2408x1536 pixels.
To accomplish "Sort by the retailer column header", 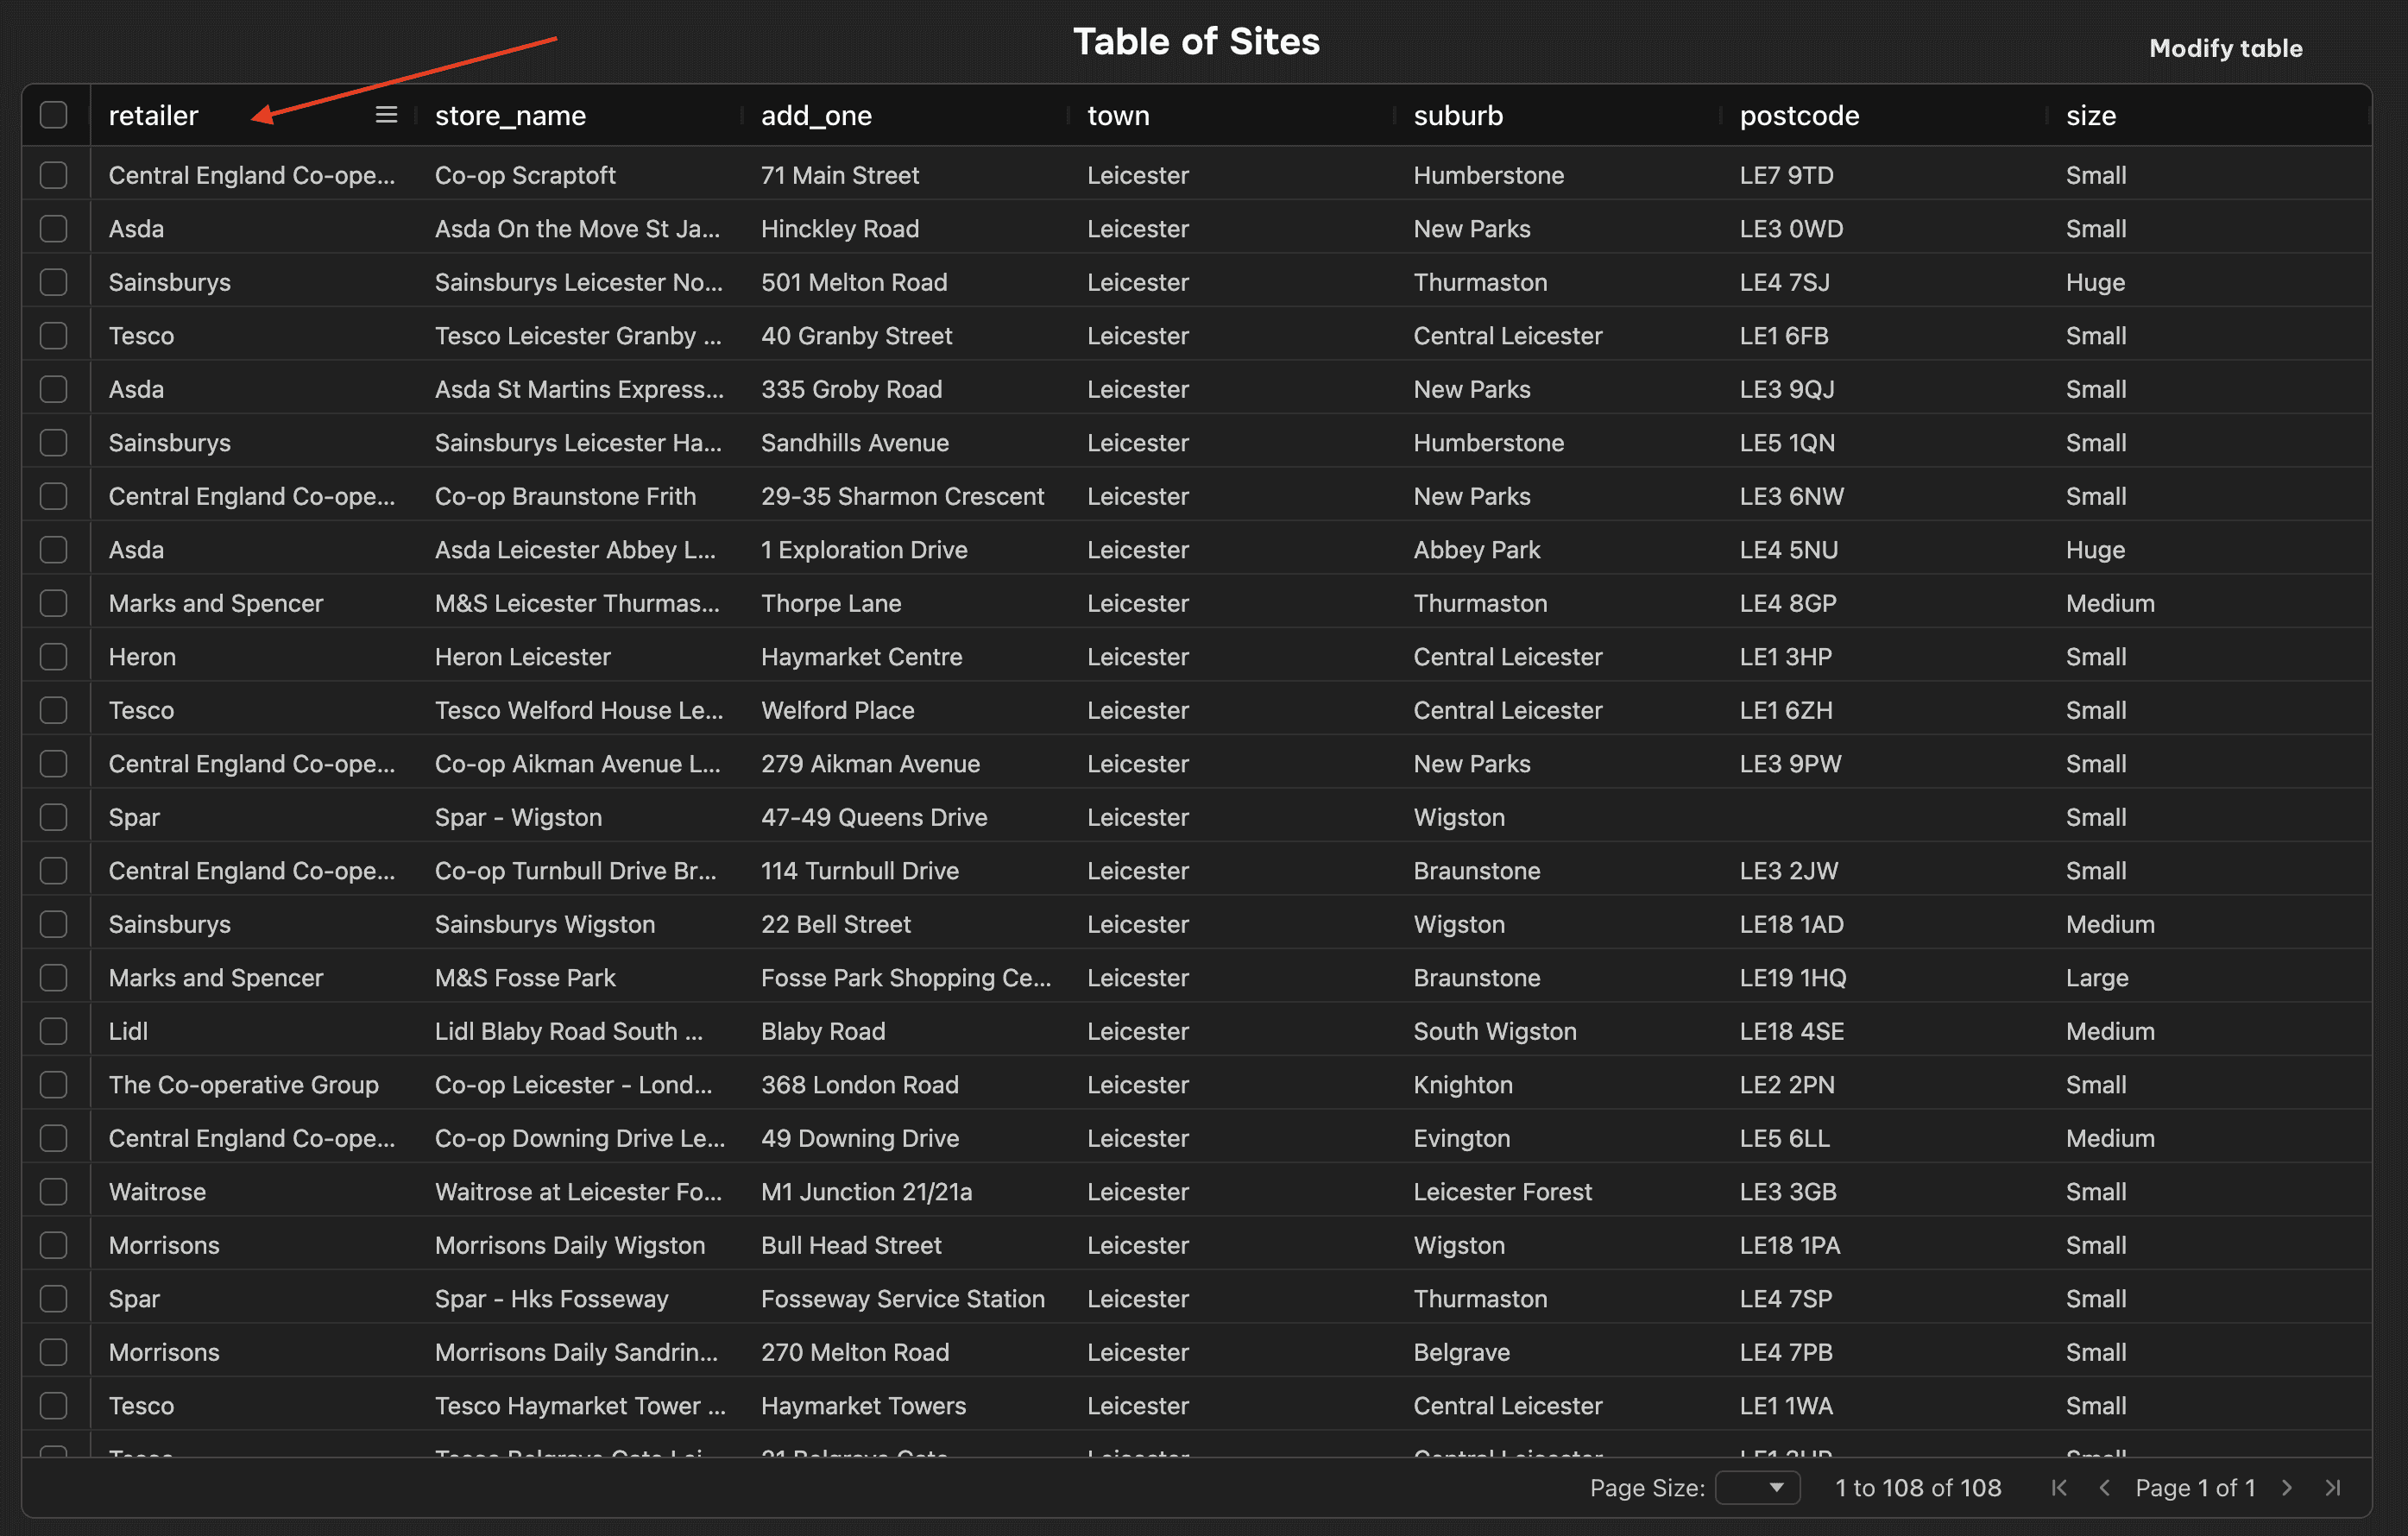I will coord(153,115).
